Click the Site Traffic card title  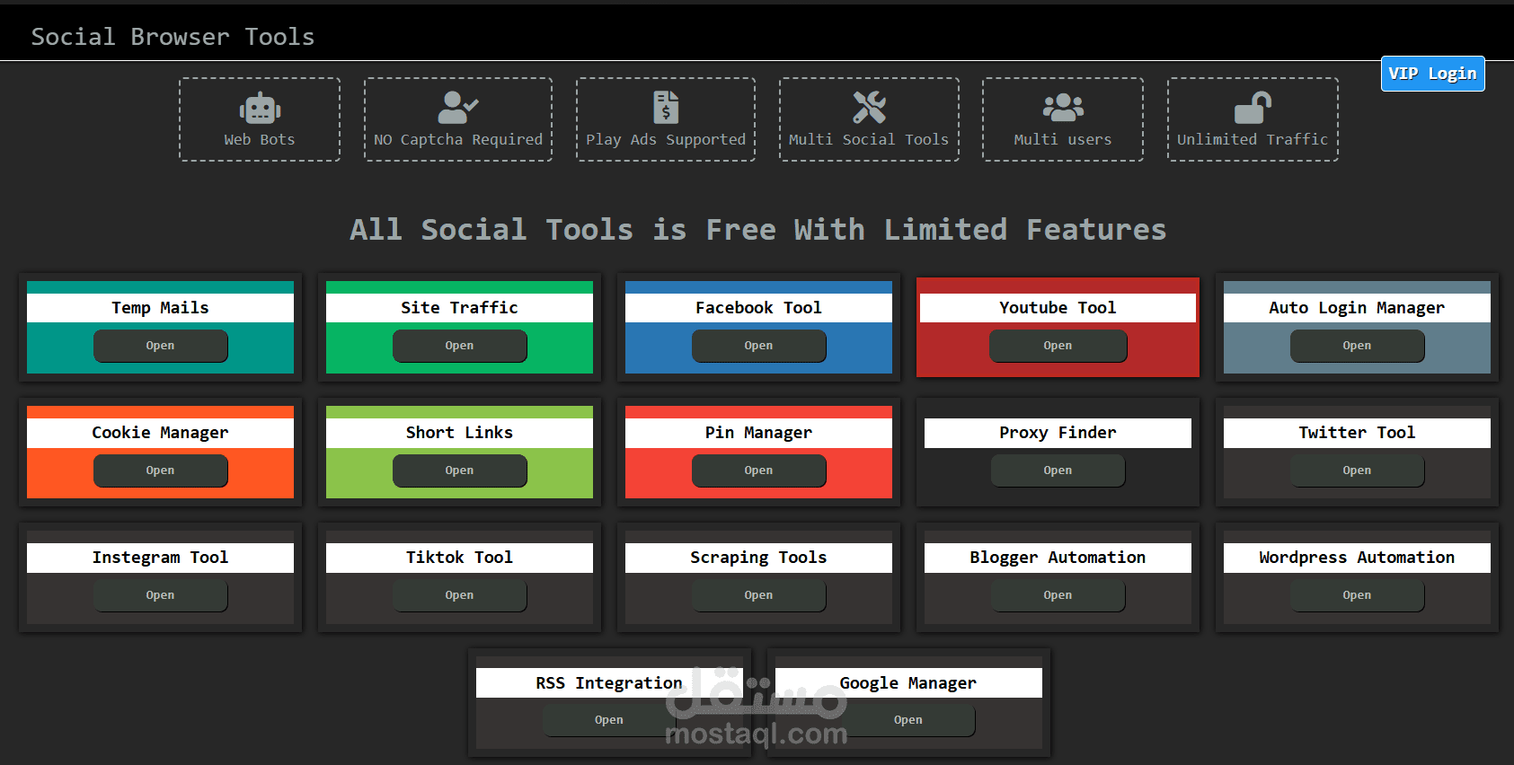(459, 308)
